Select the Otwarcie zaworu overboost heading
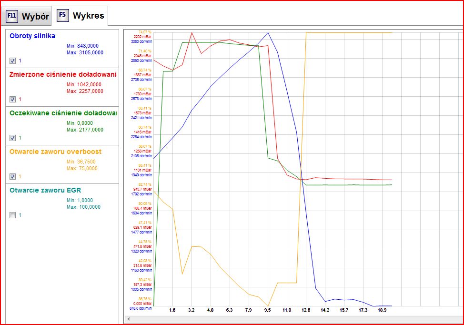 tap(55, 152)
